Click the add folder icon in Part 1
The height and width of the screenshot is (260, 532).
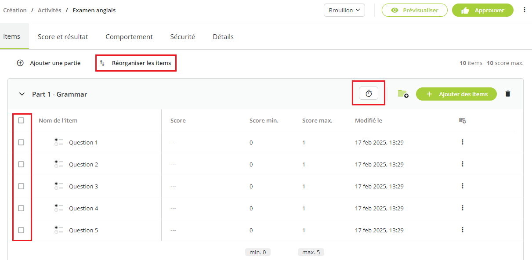pos(403,94)
